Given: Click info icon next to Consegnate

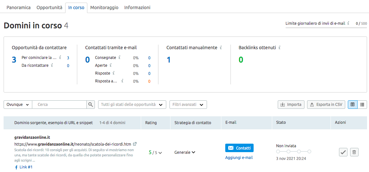Looking at the screenshot, I should coord(119,58).
